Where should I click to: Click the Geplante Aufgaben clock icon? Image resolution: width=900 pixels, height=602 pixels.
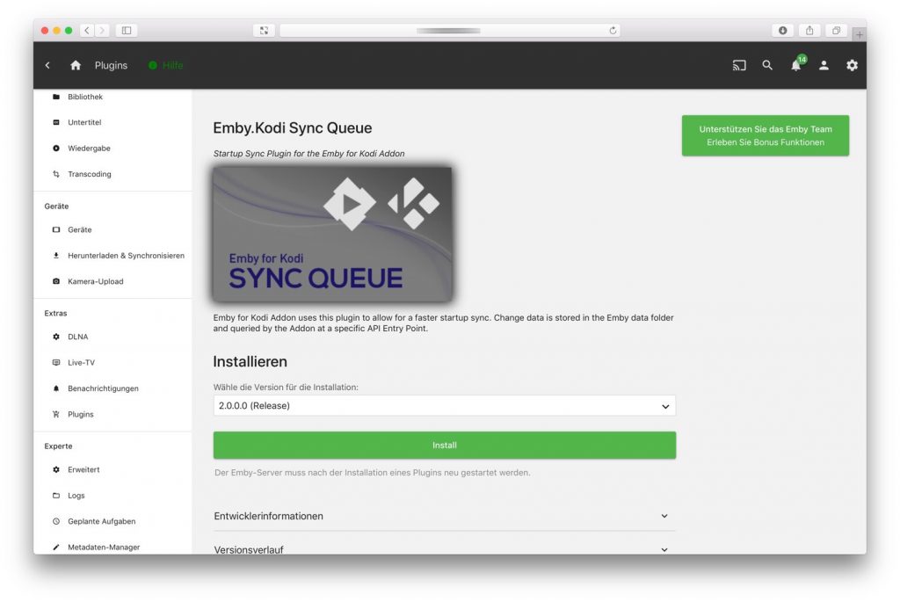pos(55,521)
